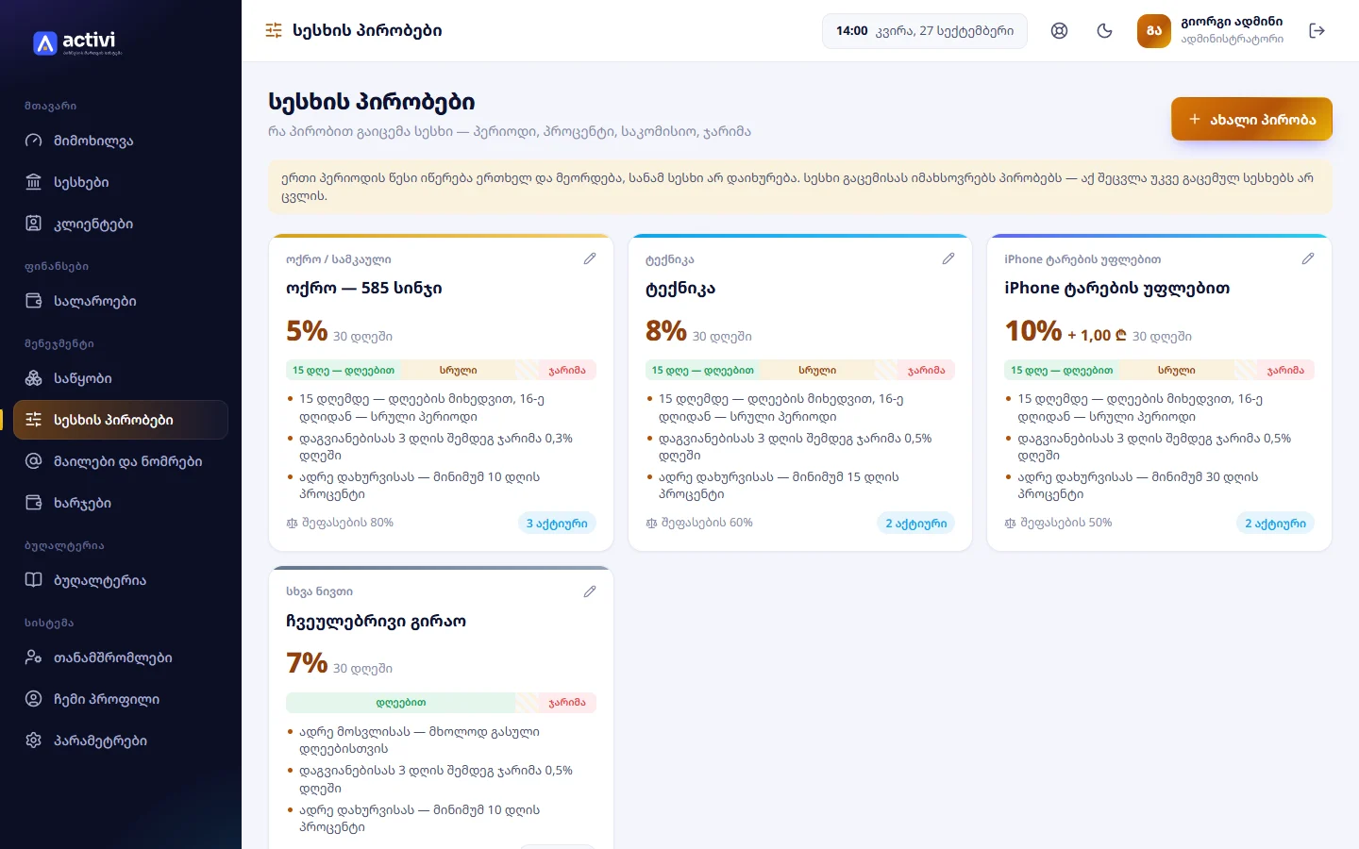Click დღეებით segment on ჩვეულებრივი გირაო bar

401,703
